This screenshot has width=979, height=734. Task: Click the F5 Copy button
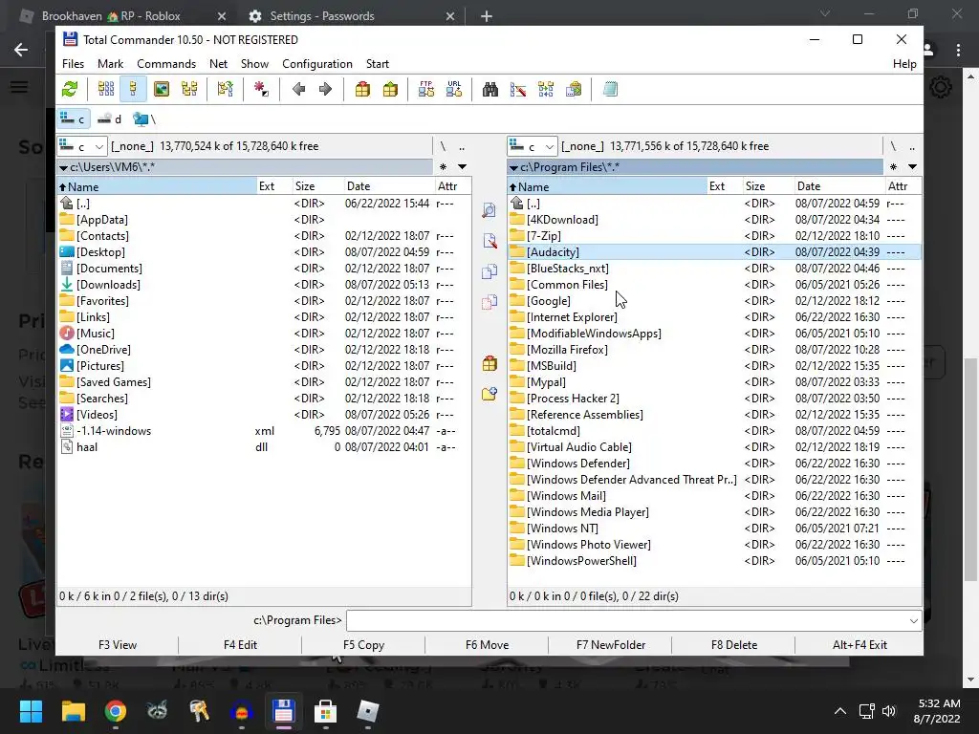(363, 645)
